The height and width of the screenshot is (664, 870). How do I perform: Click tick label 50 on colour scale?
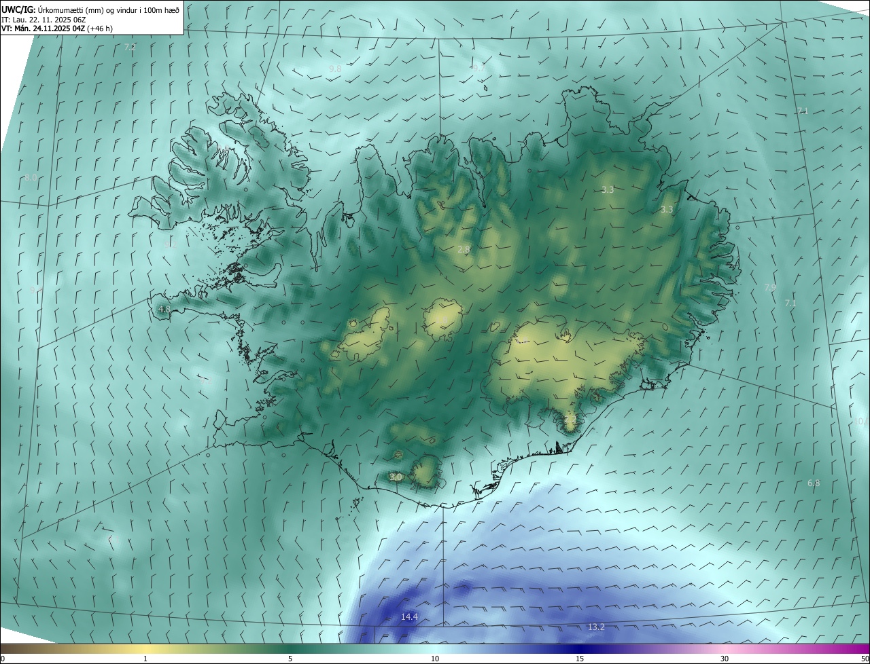tap(865, 659)
